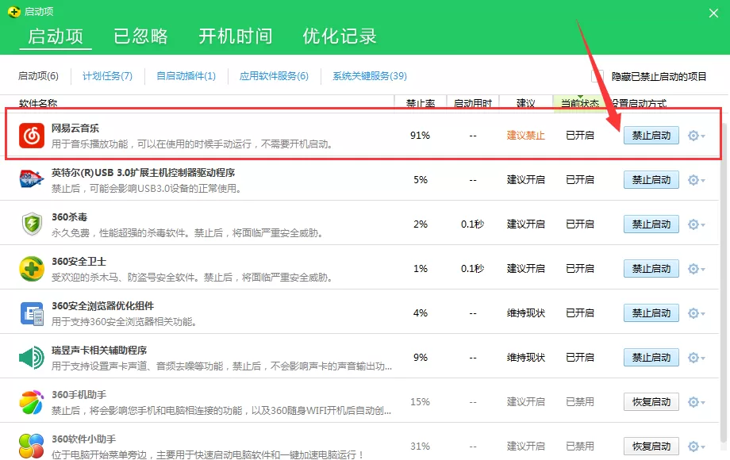
Task: Tick the 隐藏已禁止启动的项目 checkbox
Action: point(597,76)
